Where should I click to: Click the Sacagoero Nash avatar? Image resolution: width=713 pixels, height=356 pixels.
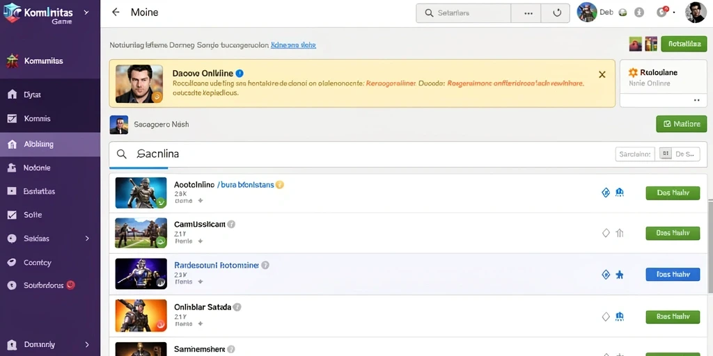coord(118,124)
